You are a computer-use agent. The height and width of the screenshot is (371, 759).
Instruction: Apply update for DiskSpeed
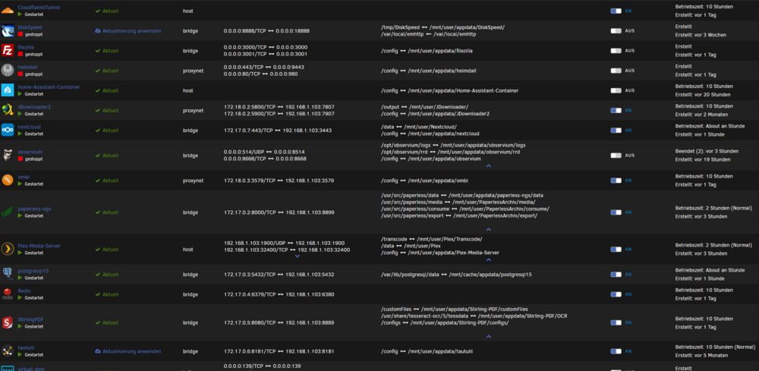[128, 30]
